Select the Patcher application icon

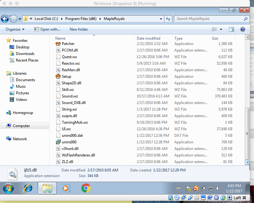[58, 44]
